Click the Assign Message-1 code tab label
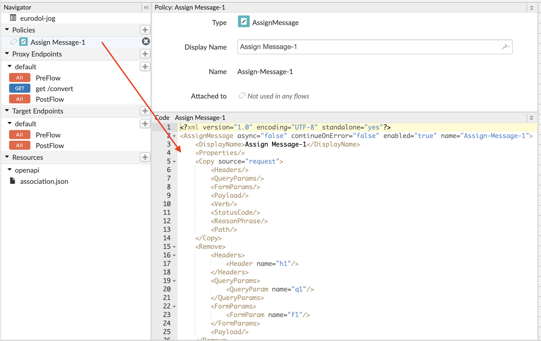 coord(200,118)
